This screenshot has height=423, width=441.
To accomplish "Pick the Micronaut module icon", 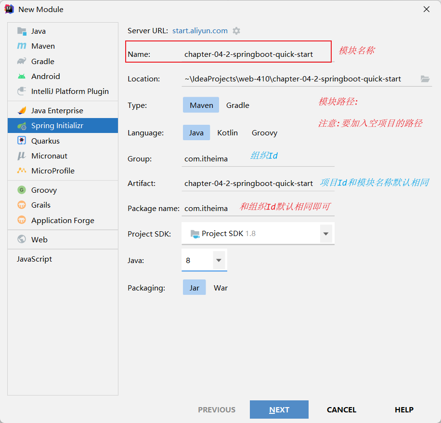I will 22,156.
